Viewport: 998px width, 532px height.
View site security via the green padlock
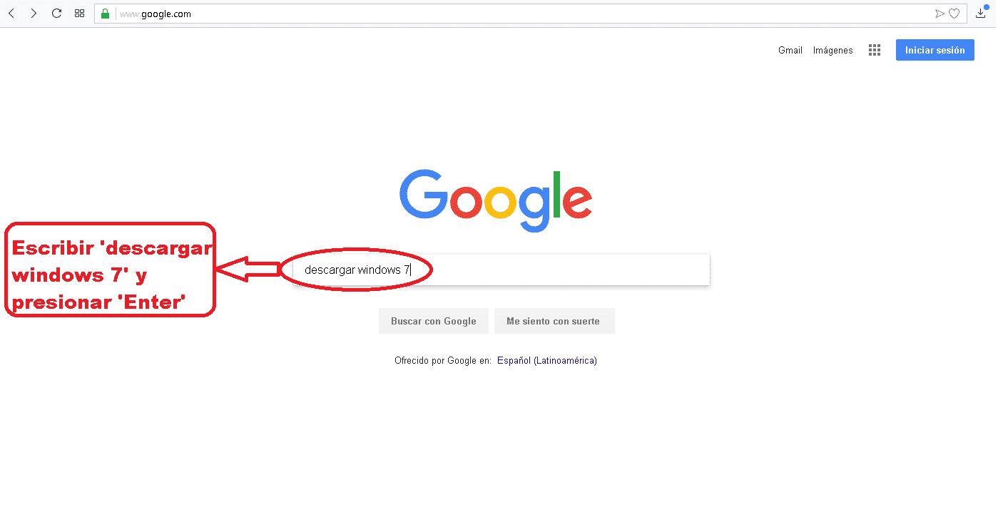(106, 14)
